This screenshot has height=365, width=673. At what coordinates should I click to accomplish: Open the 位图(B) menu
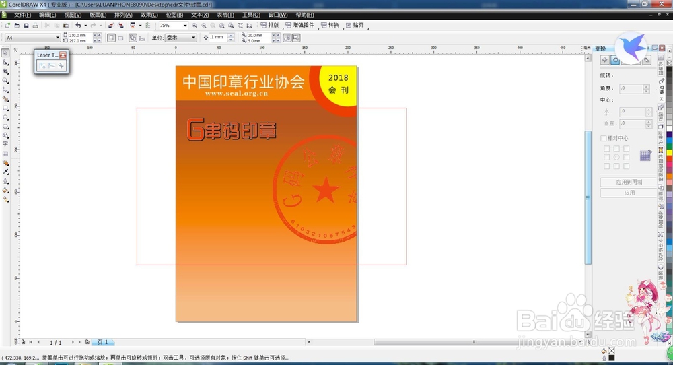point(174,15)
